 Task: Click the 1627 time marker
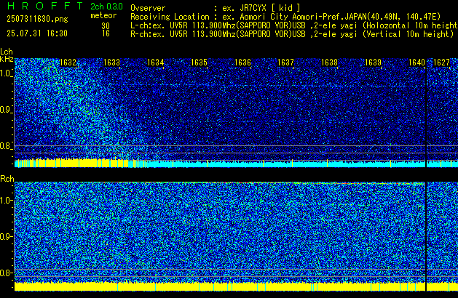[441, 63]
